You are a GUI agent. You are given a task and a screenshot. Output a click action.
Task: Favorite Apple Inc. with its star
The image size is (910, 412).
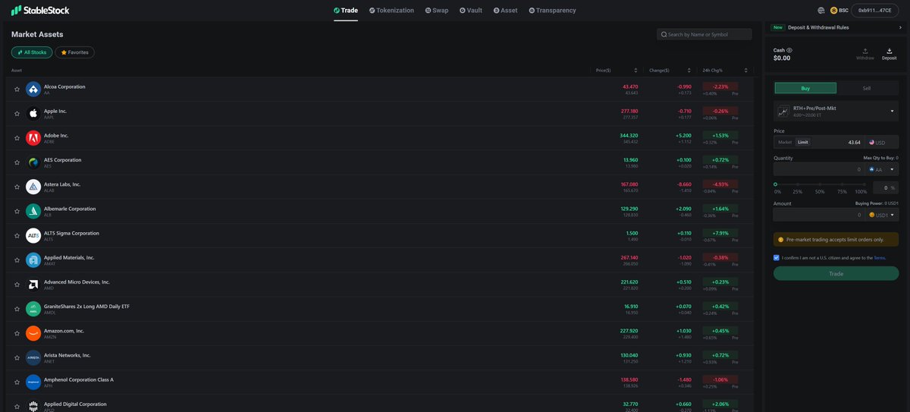pos(17,114)
